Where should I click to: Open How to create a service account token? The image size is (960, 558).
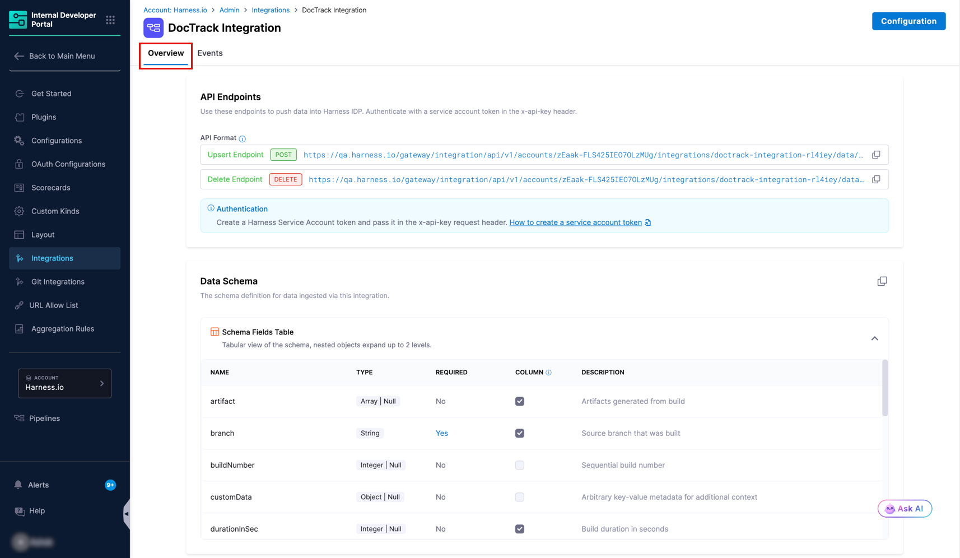point(575,222)
